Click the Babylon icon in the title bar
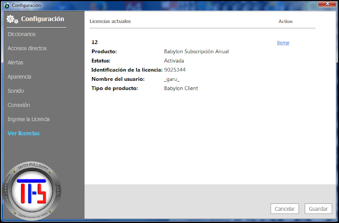This screenshot has height=223, width=339. pyautogui.click(x=7, y=5)
